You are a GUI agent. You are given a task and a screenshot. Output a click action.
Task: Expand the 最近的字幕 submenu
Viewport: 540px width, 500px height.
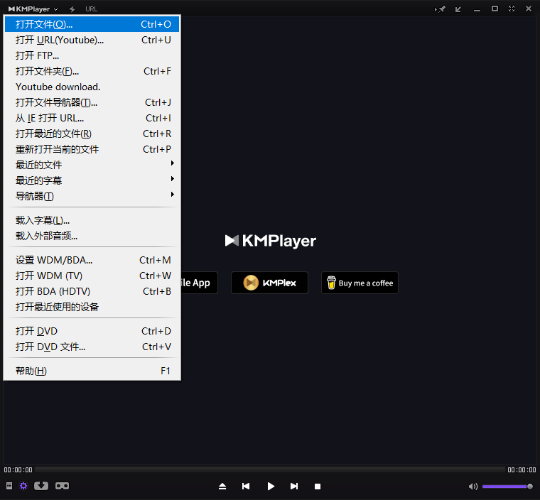92,180
